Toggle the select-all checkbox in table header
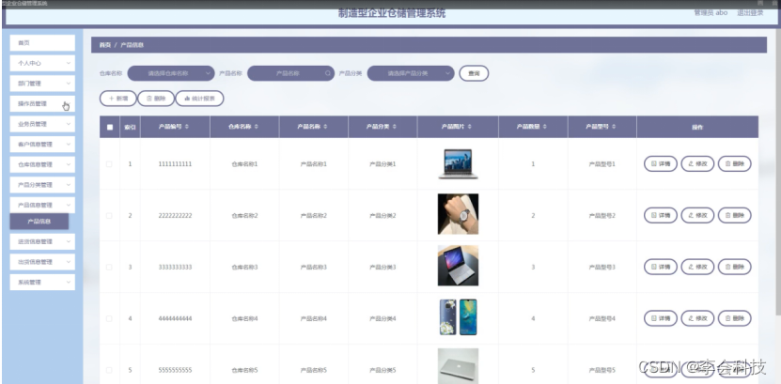781x384 pixels. [110, 127]
